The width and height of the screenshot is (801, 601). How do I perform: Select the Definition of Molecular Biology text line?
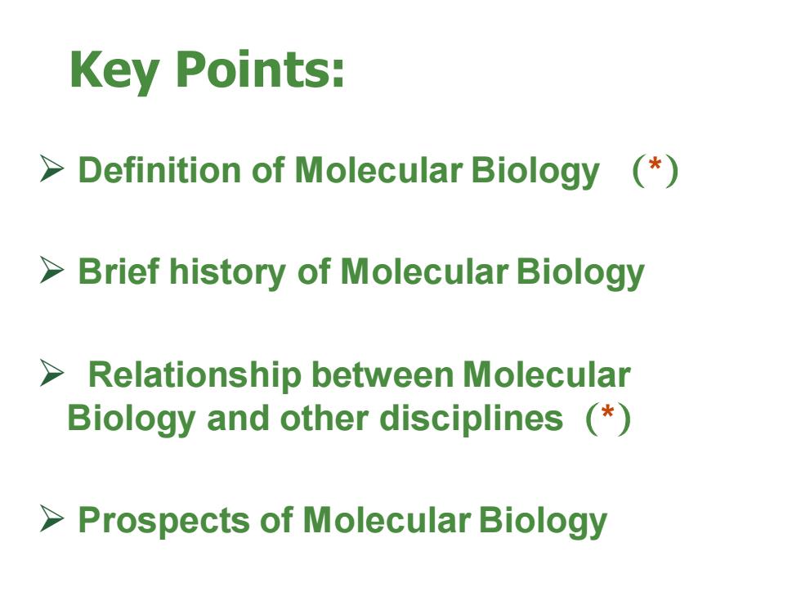tap(338, 172)
